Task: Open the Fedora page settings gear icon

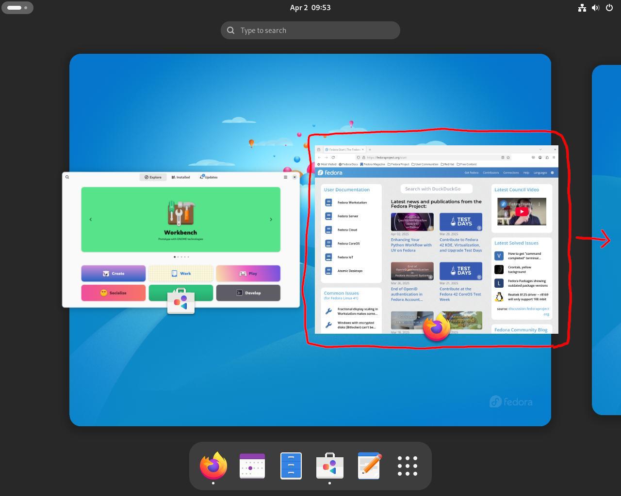Action: point(552,172)
